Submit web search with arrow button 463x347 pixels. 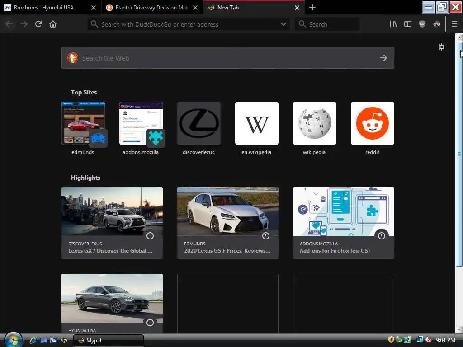pos(383,58)
